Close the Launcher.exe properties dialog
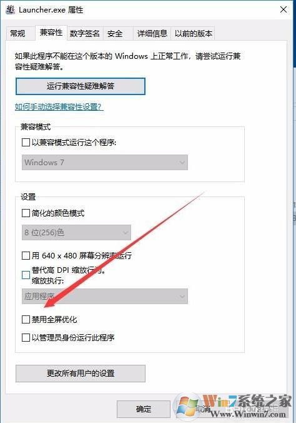Screen dimensions: 296x423 click(x=284, y=10)
